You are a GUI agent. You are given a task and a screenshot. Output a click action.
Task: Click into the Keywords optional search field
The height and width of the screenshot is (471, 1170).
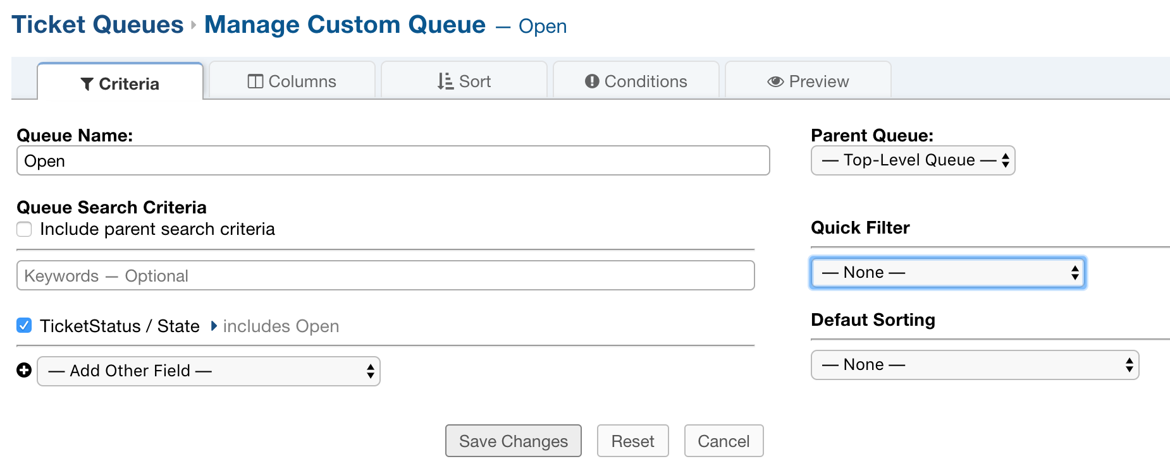point(385,276)
